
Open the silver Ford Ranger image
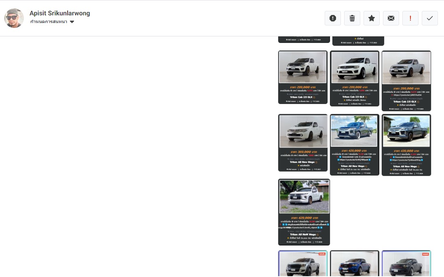point(303,264)
